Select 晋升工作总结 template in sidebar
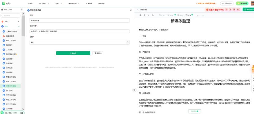Viewport: 254px width, 114px height. point(10,104)
